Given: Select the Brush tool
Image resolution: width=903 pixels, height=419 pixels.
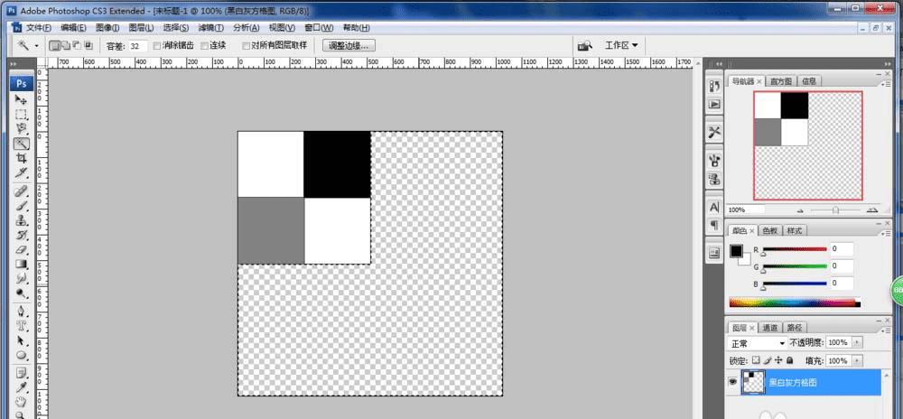Looking at the screenshot, I should pyautogui.click(x=22, y=206).
